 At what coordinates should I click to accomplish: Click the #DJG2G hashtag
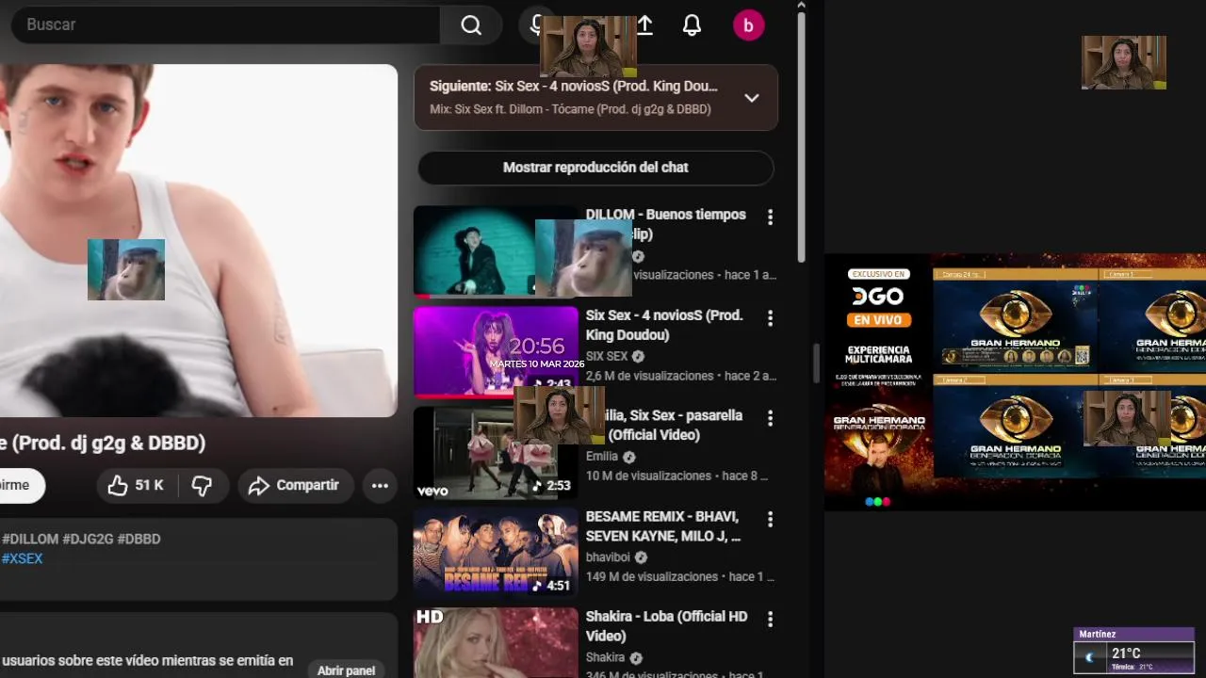(89, 539)
